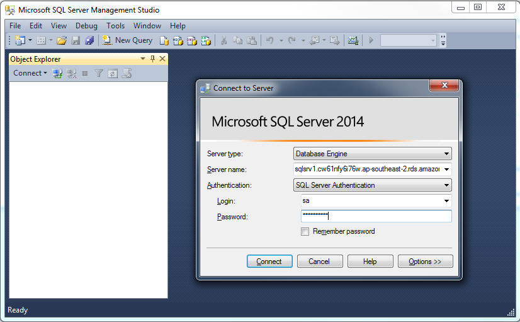Click the Save floppy disk icon
Image resolution: width=520 pixels, height=322 pixels.
76,40
